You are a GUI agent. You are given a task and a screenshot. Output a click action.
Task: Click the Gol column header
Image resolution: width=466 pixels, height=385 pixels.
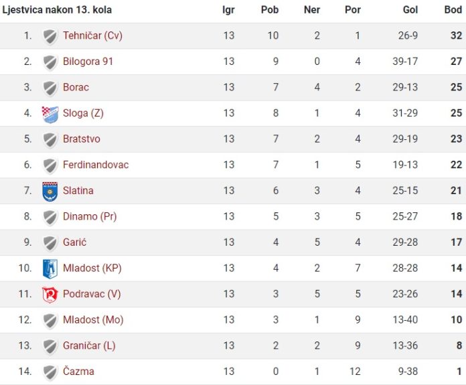click(410, 10)
